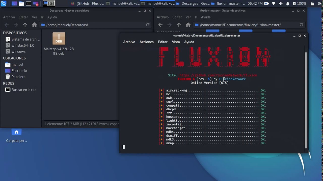Click the nmap OK line
The height and width of the screenshot is (181, 323).
213,143
